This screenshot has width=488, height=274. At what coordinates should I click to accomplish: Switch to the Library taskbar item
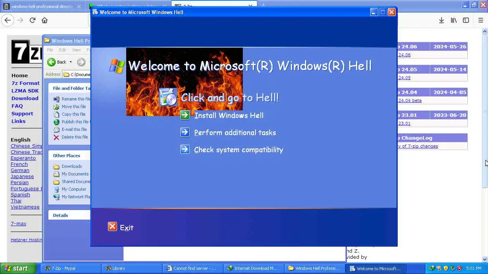coord(132,268)
